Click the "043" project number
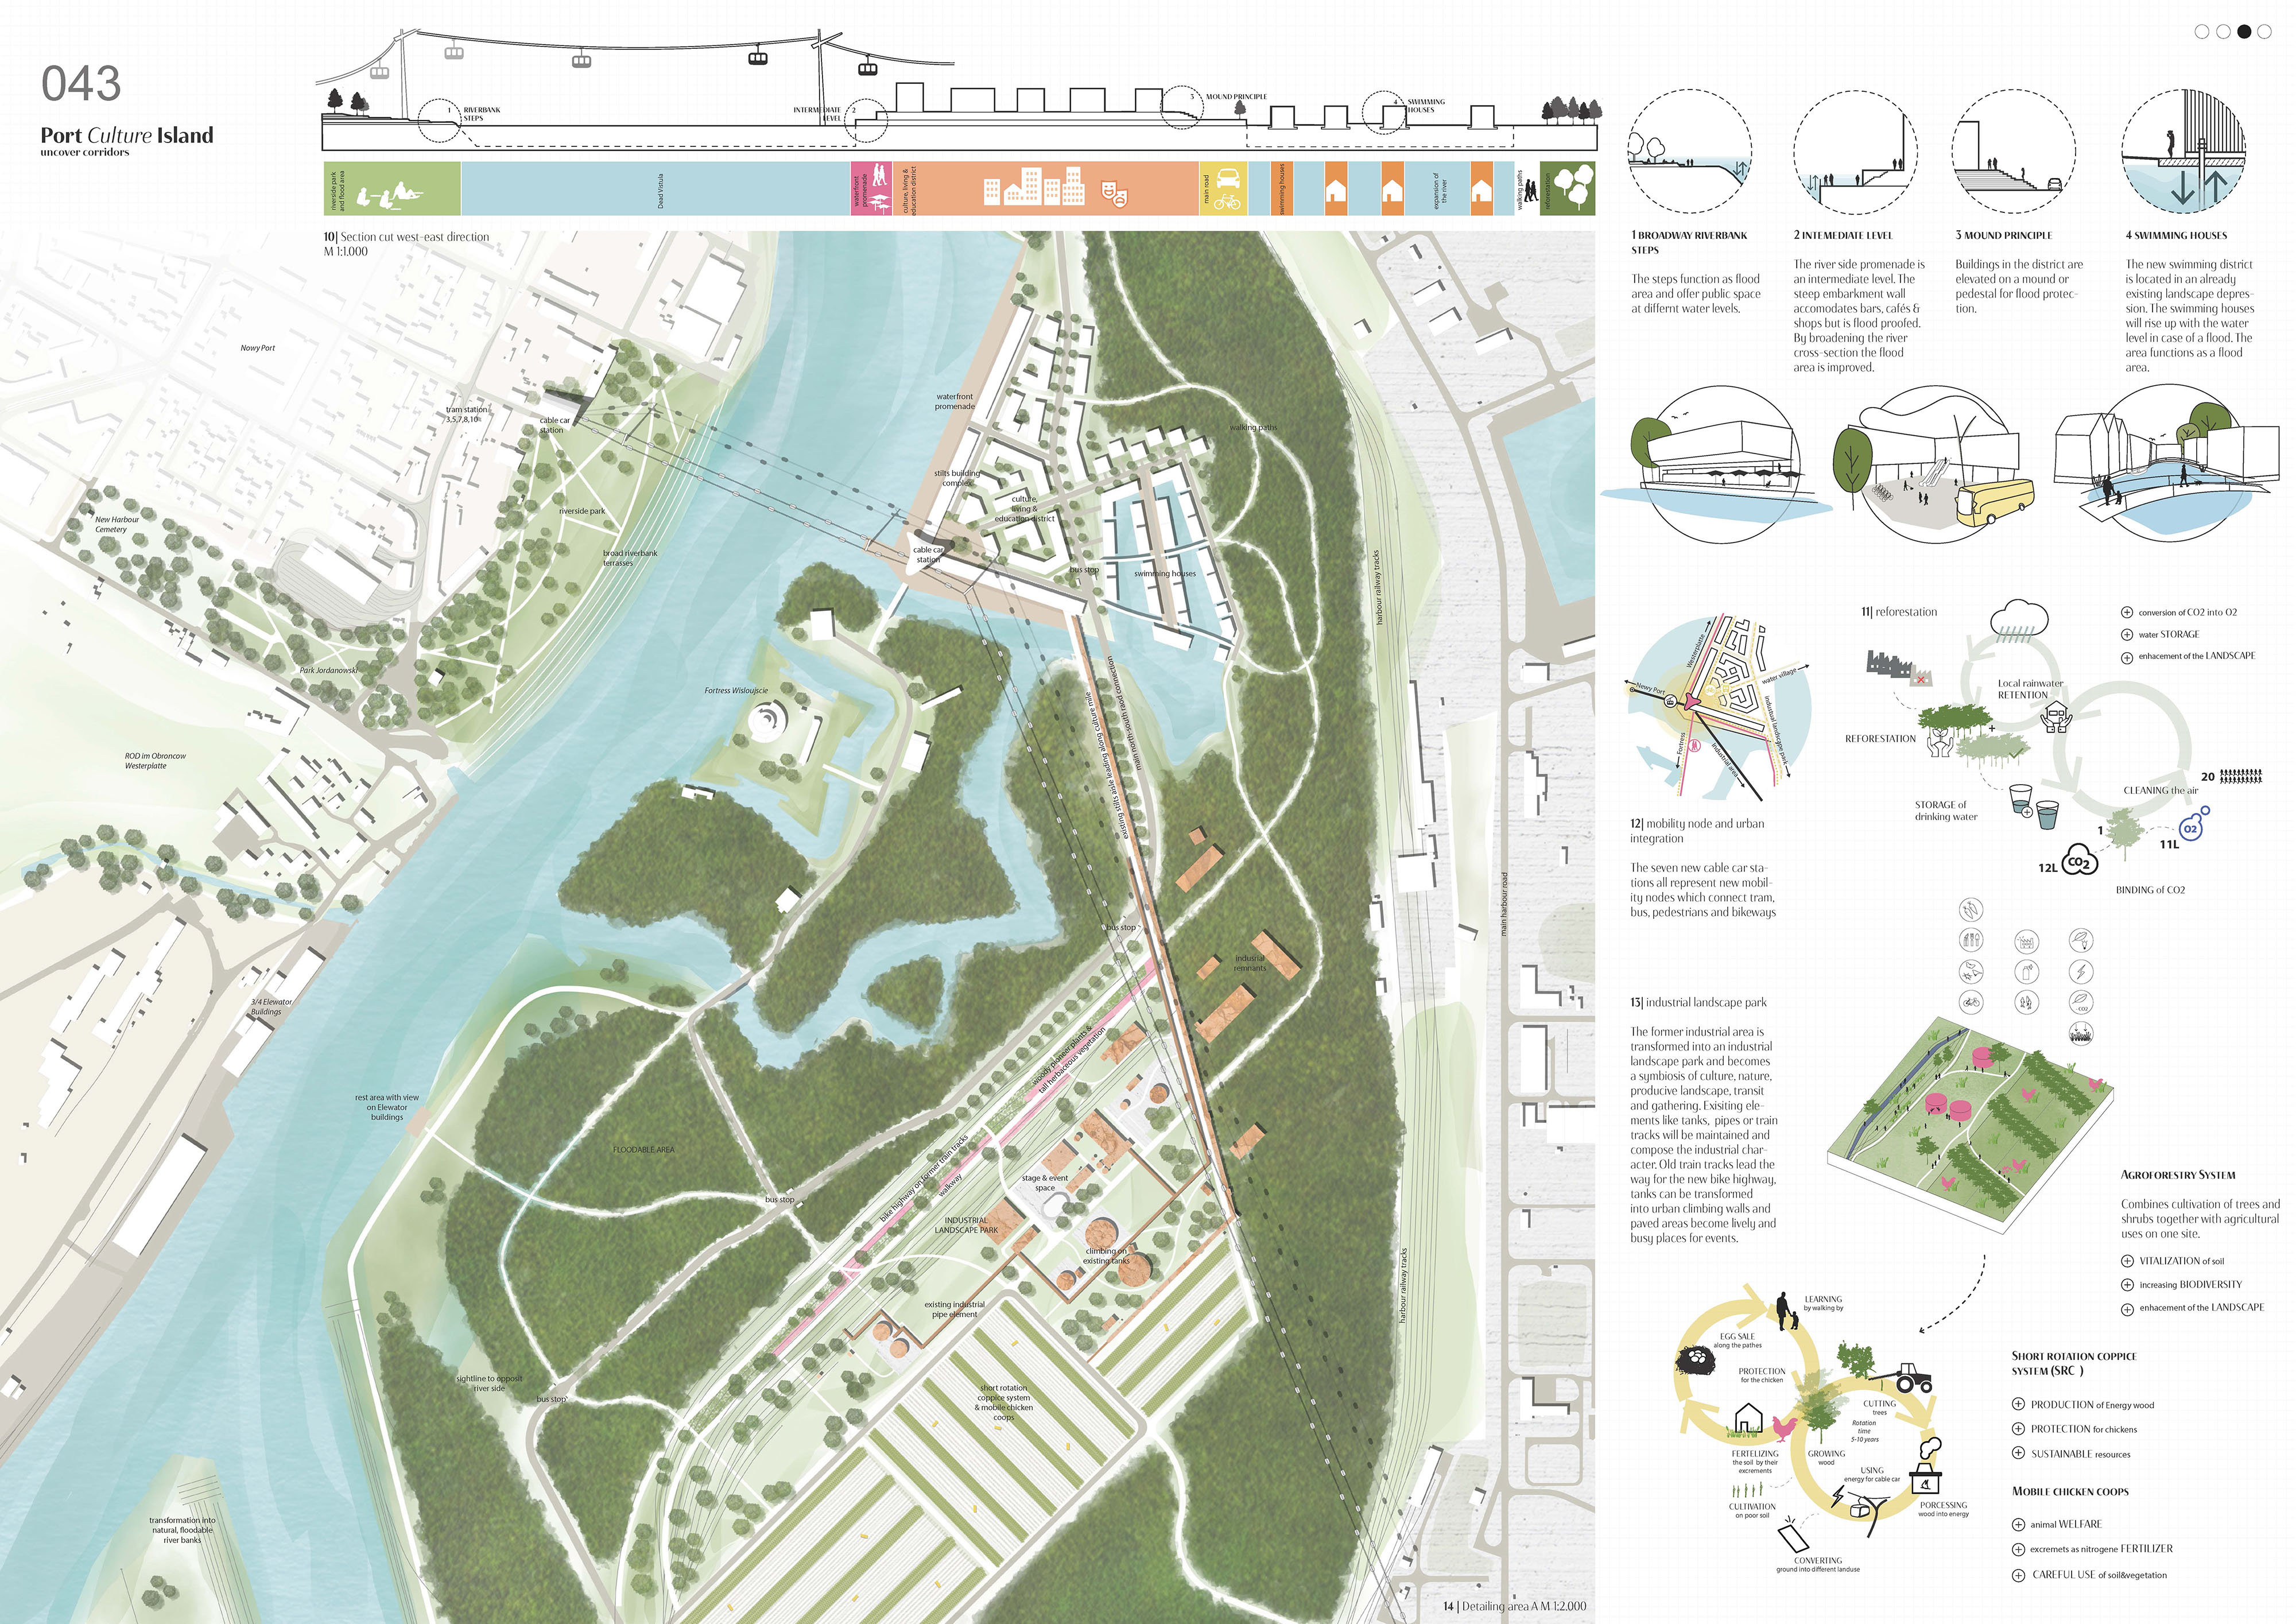This screenshot has height=1624, width=2296. pos(81,84)
